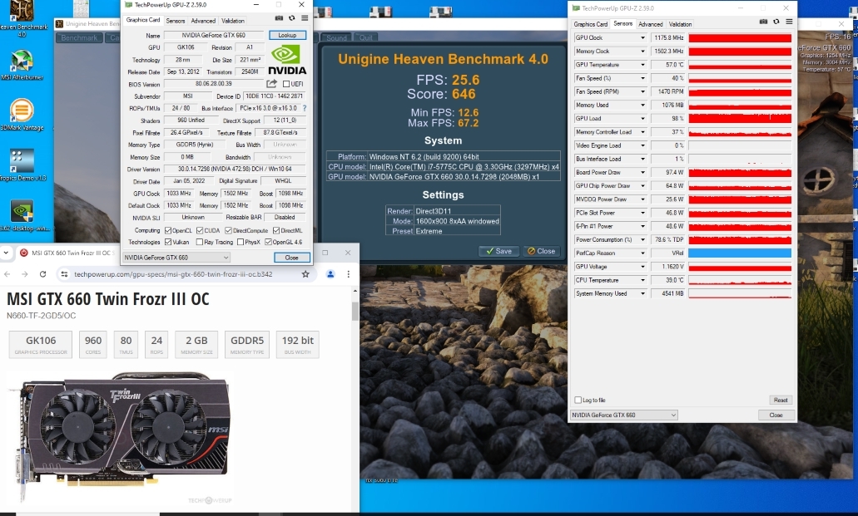858x516 pixels.
Task: Click Close button in GPU-Z Sensors window
Action: [776, 415]
